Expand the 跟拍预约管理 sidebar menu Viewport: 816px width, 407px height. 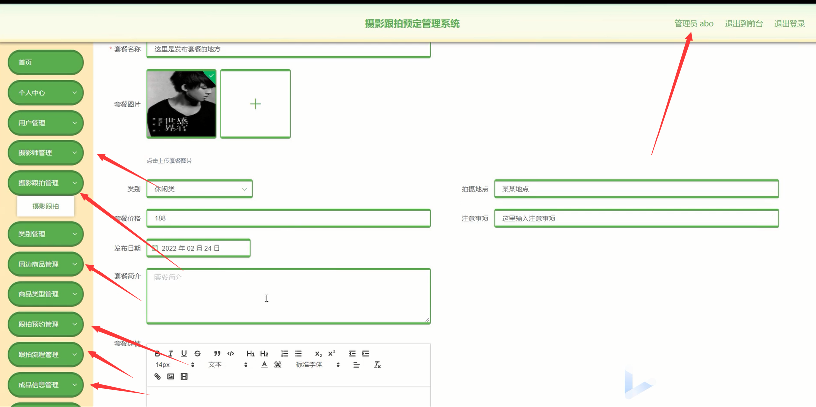click(46, 324)
